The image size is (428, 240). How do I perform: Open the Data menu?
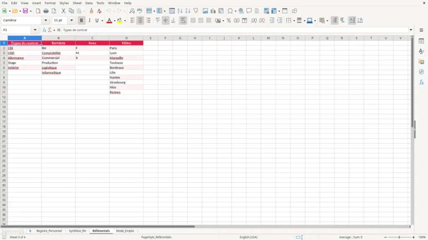pos(89,3)
